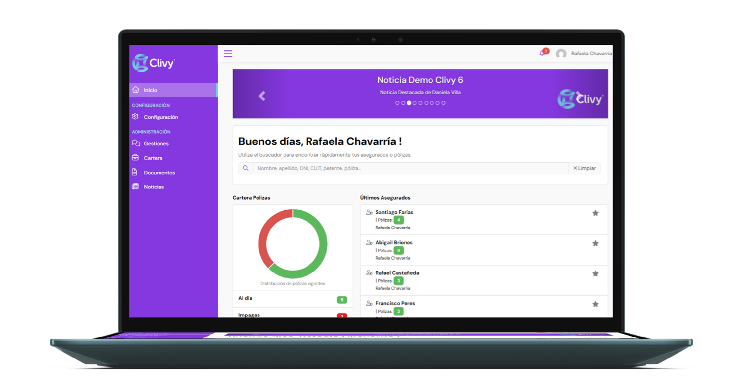
Task: Open the Noticias section
Action: coord(154,187)
